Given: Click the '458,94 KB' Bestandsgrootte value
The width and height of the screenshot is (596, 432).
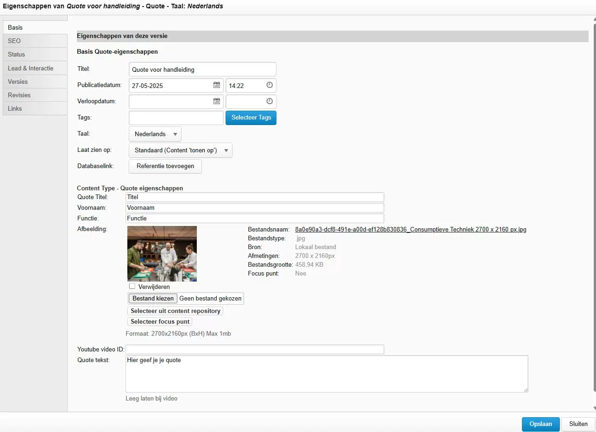Looking at the screenshot, I should [309, 264].
